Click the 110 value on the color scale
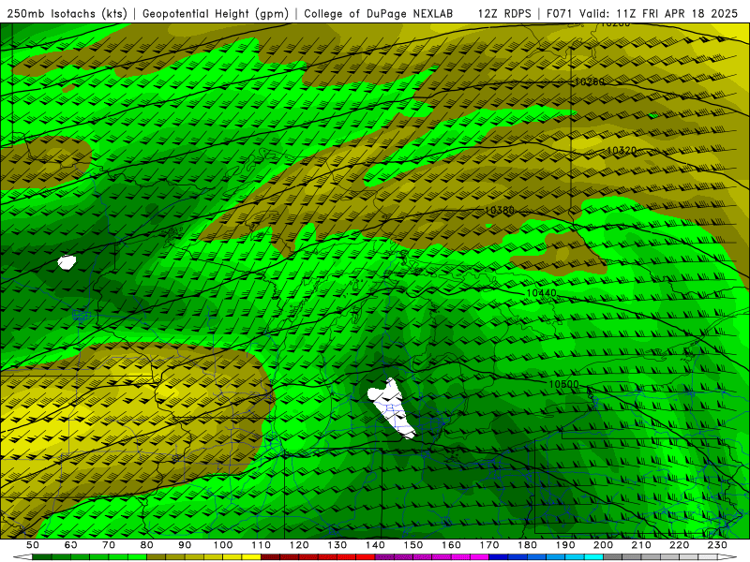Viewport: 750px width, 562px height. coord(261,545)
